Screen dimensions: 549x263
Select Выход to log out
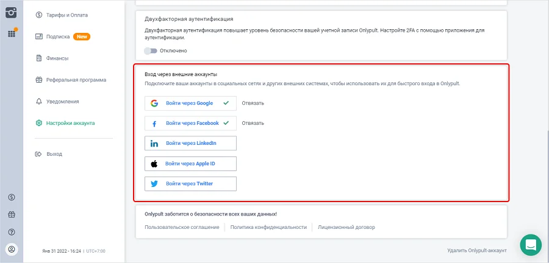coord(54,154)
